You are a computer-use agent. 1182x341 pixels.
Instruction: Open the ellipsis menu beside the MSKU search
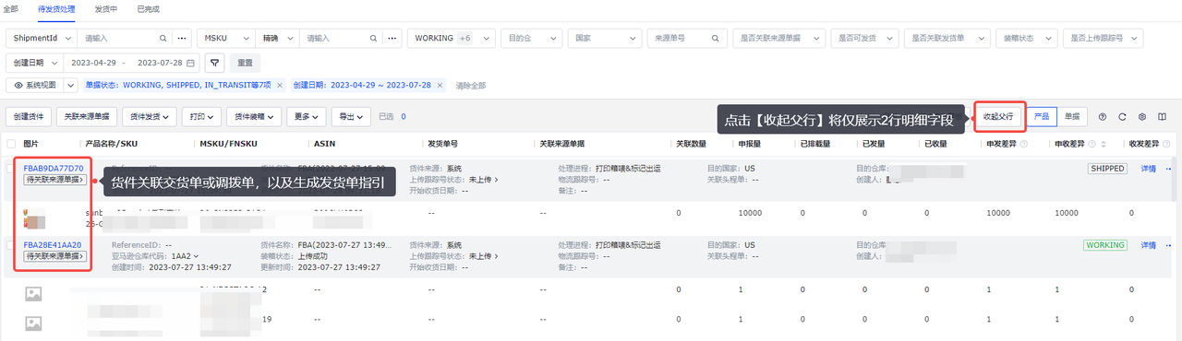click(x=392, y=39)
